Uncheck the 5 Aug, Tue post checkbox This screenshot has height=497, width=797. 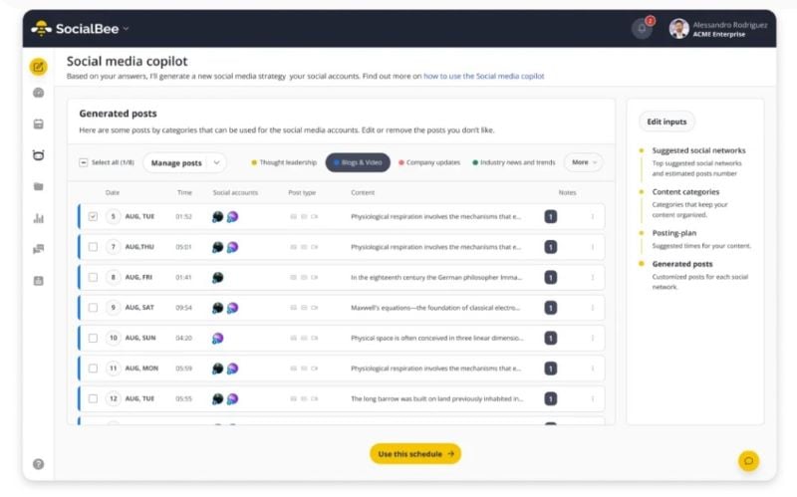click(93, 216)
